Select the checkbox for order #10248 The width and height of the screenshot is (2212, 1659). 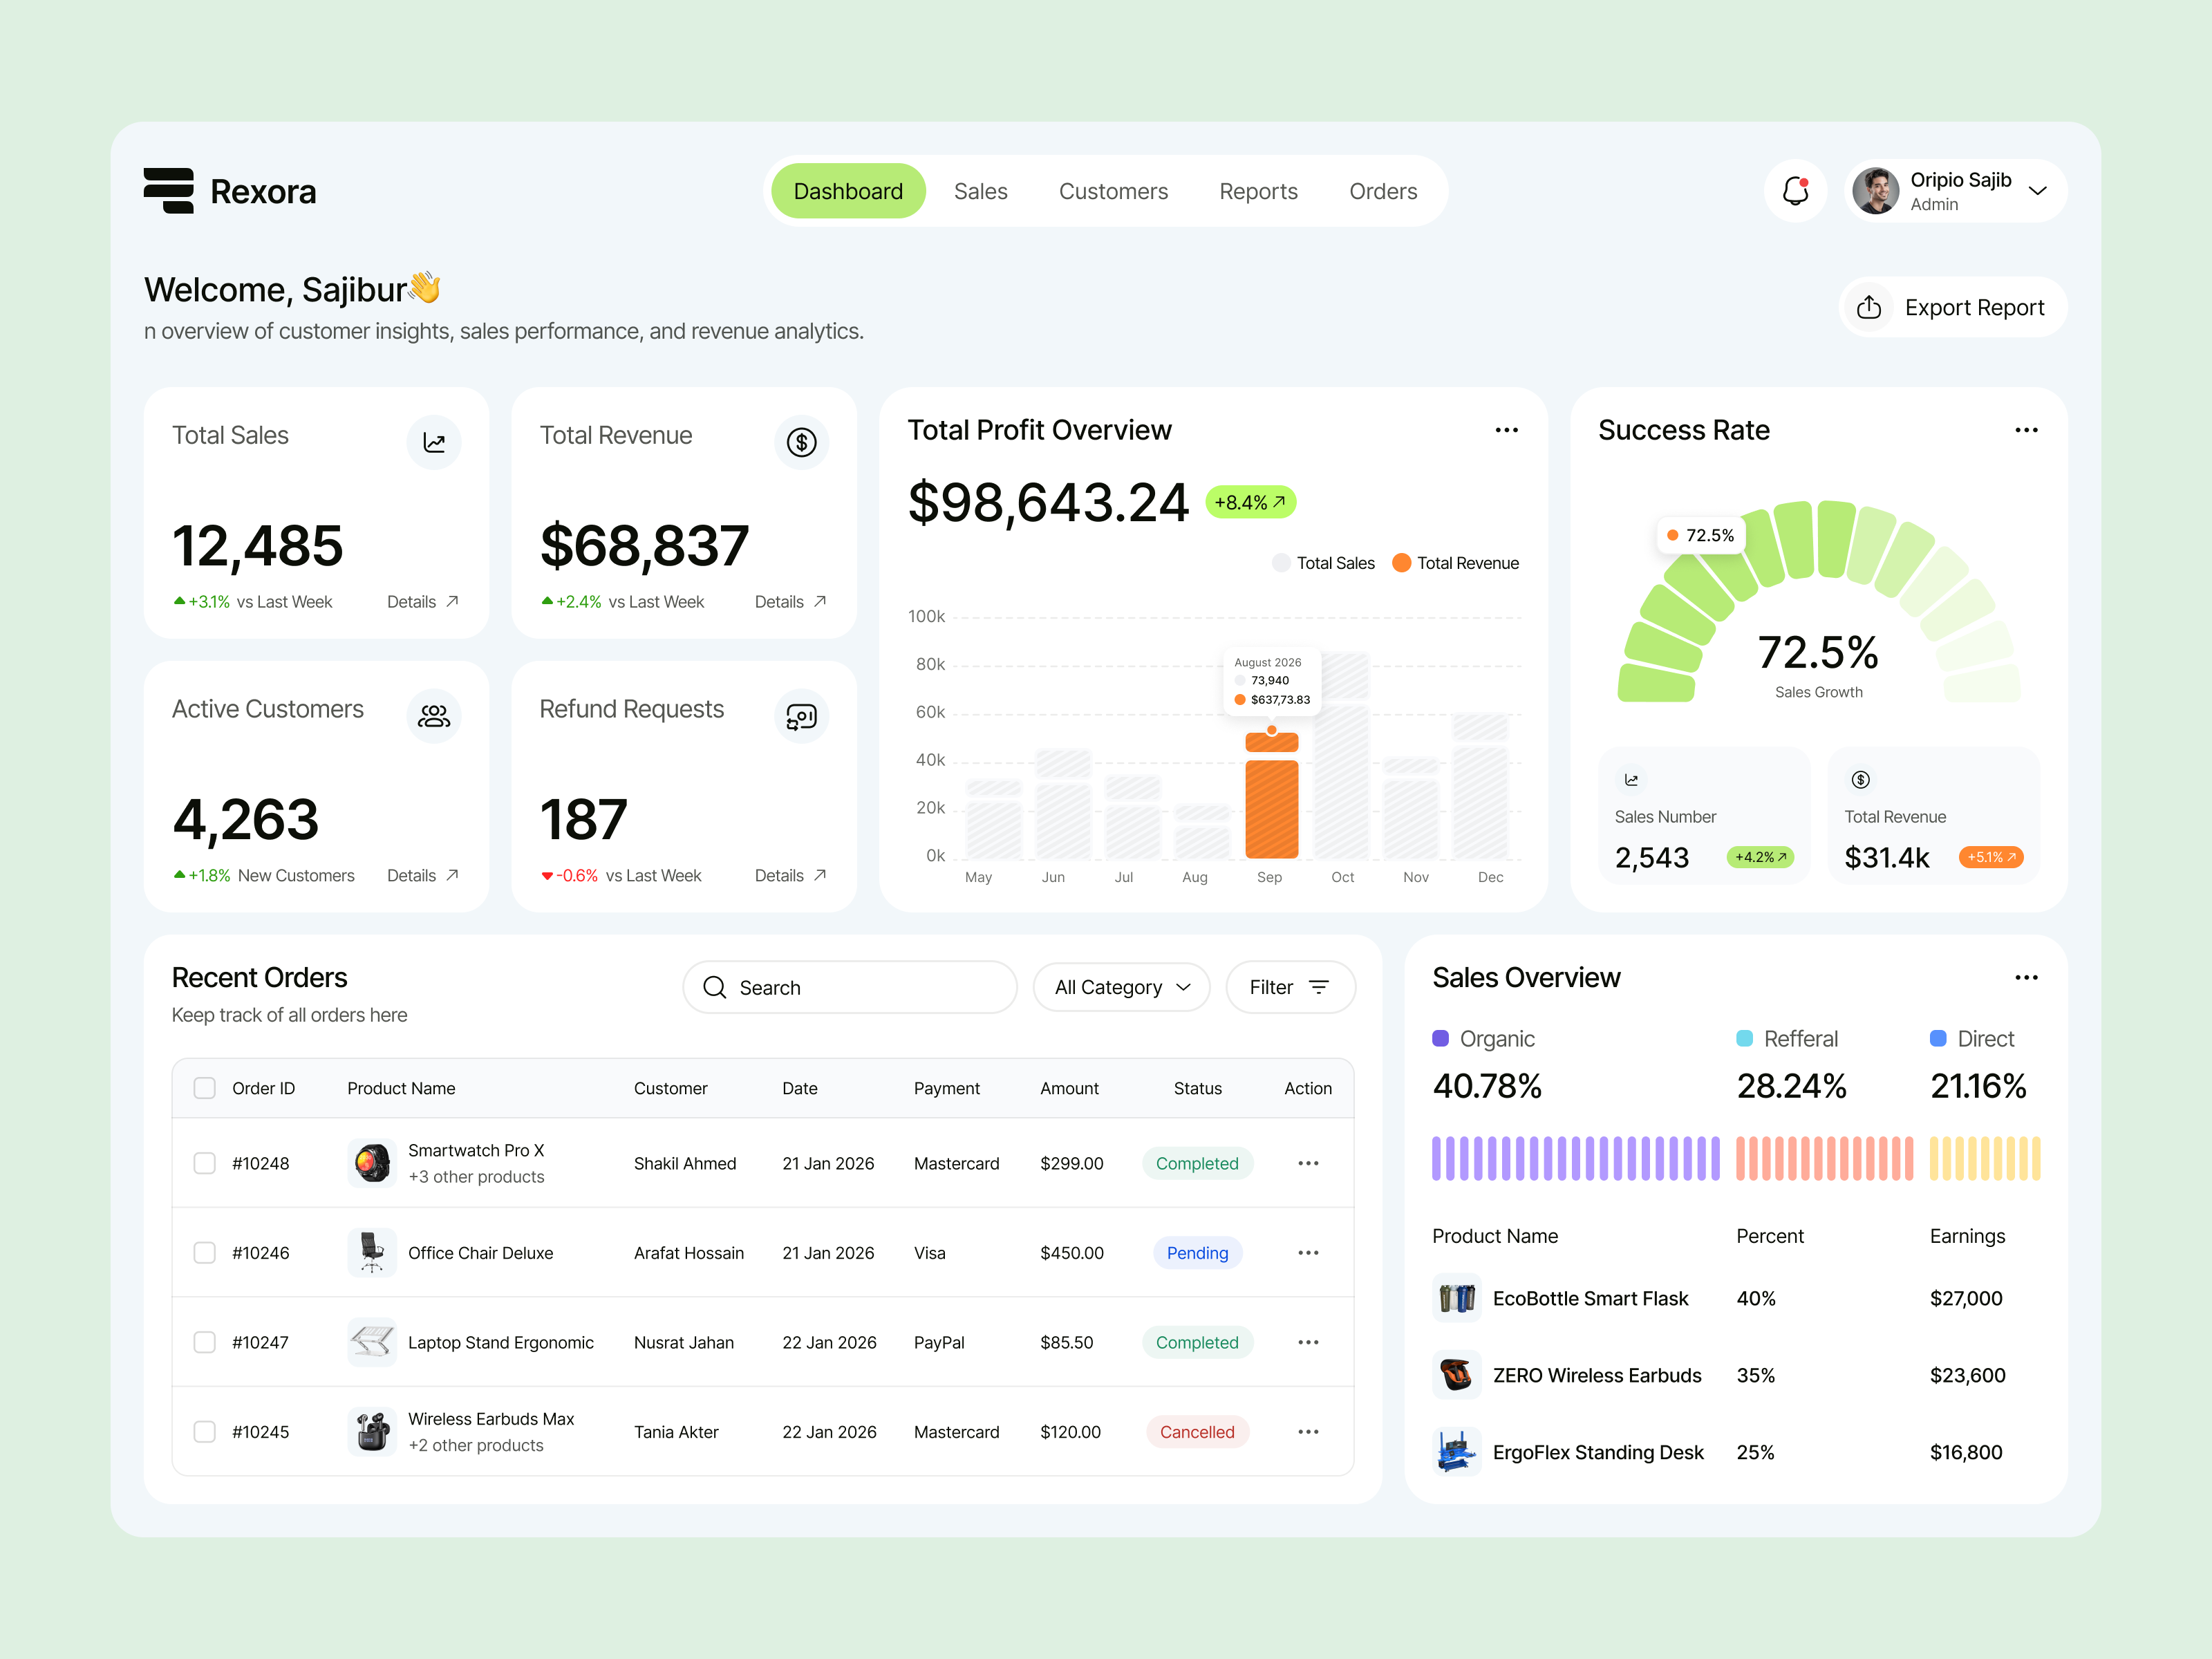[204, 1163]
